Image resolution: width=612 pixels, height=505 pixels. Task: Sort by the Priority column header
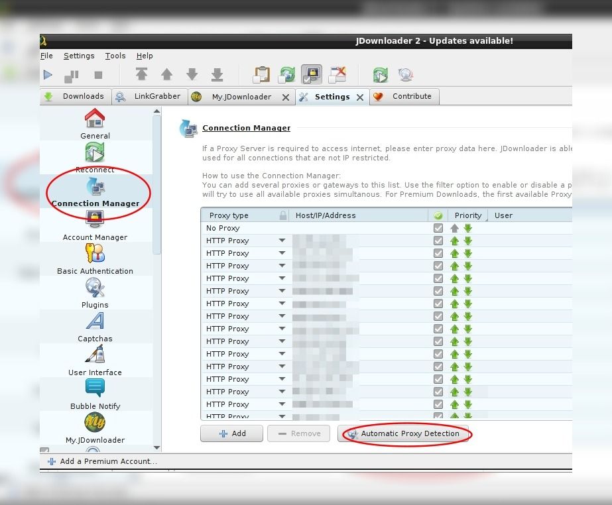[467, 215]
